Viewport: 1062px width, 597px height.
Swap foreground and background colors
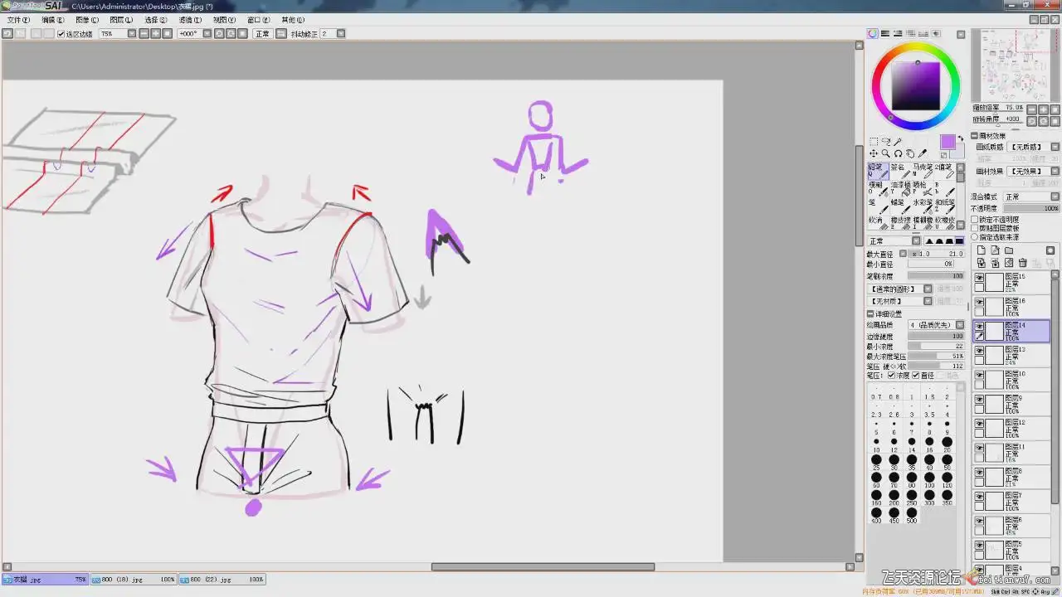[961, 138]
